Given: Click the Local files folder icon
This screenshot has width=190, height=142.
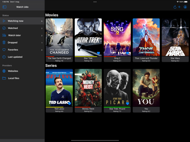Looking at the screenshot, I should (x=4, y=78).
